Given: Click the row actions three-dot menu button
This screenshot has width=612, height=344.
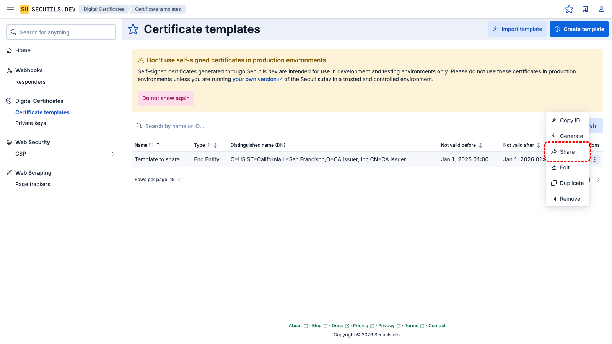Looking at the screenshot, I should coord(595,159).
